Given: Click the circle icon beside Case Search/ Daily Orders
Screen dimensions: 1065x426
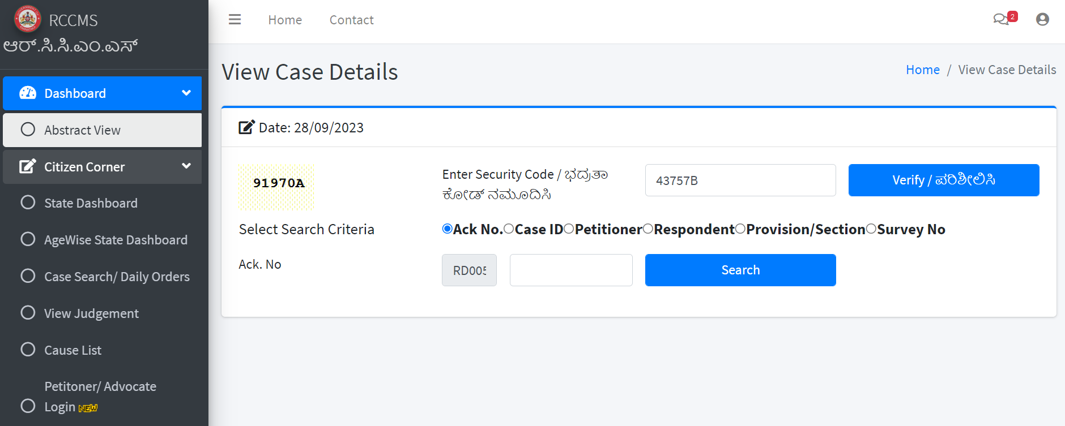Looking at the screenshot, I should [28, 276].
